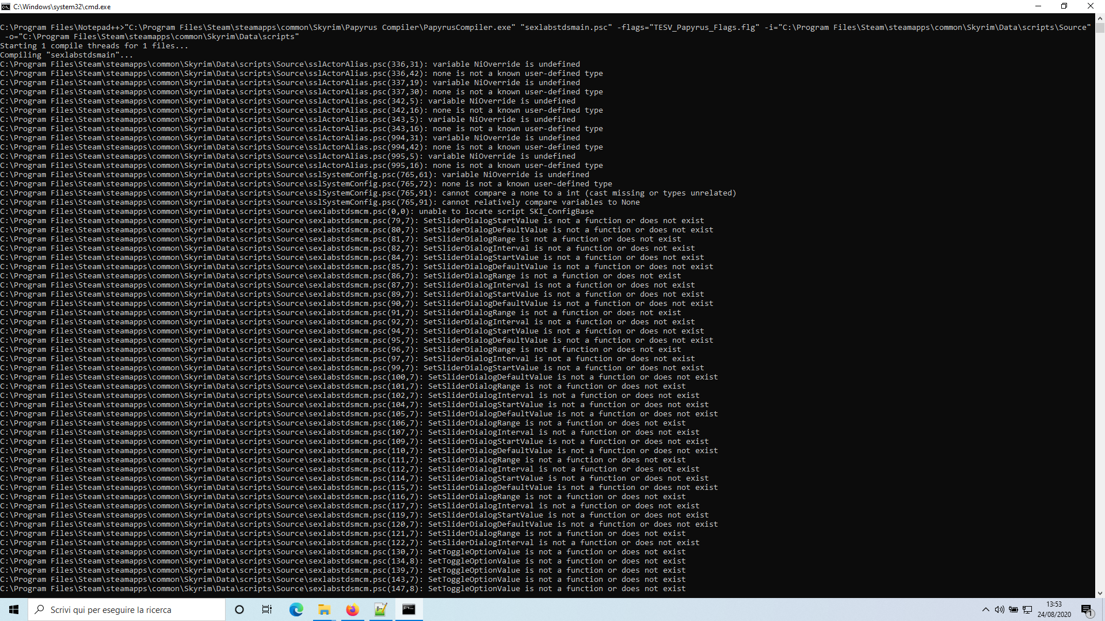Click the Cortana circle icon

pos(239,609)
